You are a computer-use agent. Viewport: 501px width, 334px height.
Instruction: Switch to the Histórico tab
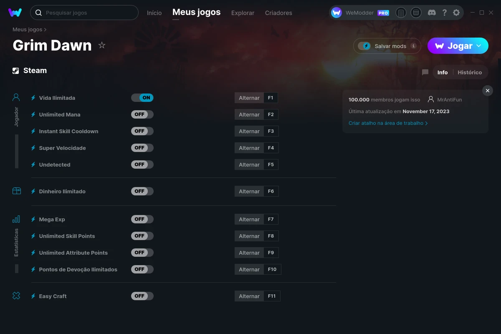click(x=470, y=72)
